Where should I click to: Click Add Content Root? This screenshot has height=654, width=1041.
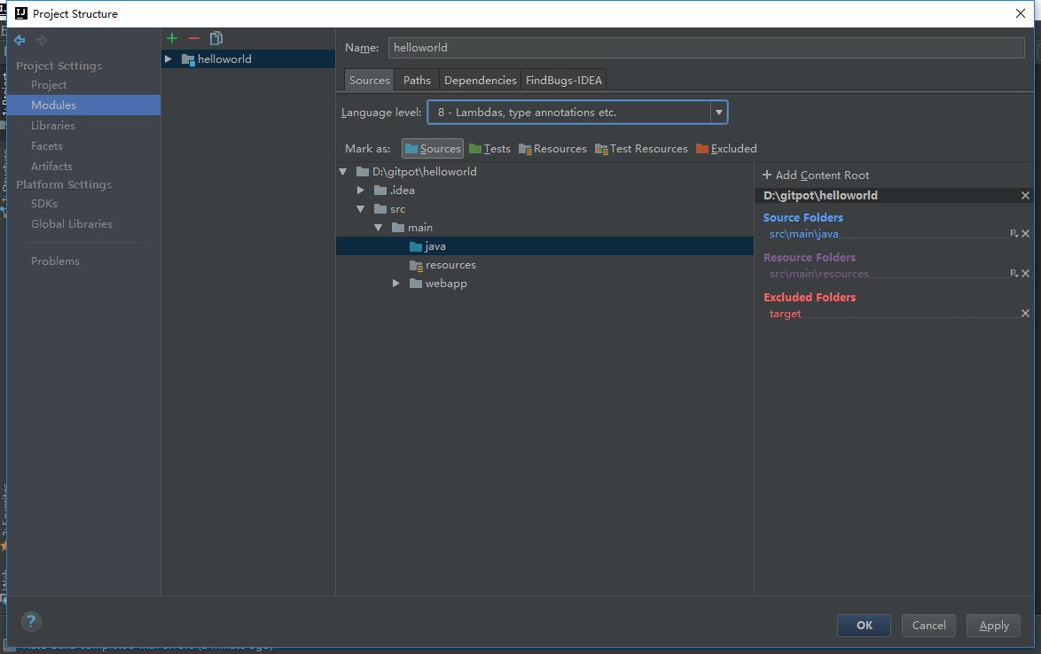pos(816,175)
